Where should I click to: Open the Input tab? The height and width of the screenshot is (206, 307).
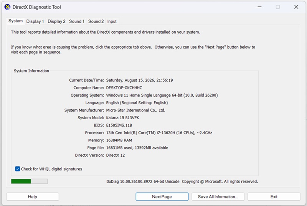[112, 21]
